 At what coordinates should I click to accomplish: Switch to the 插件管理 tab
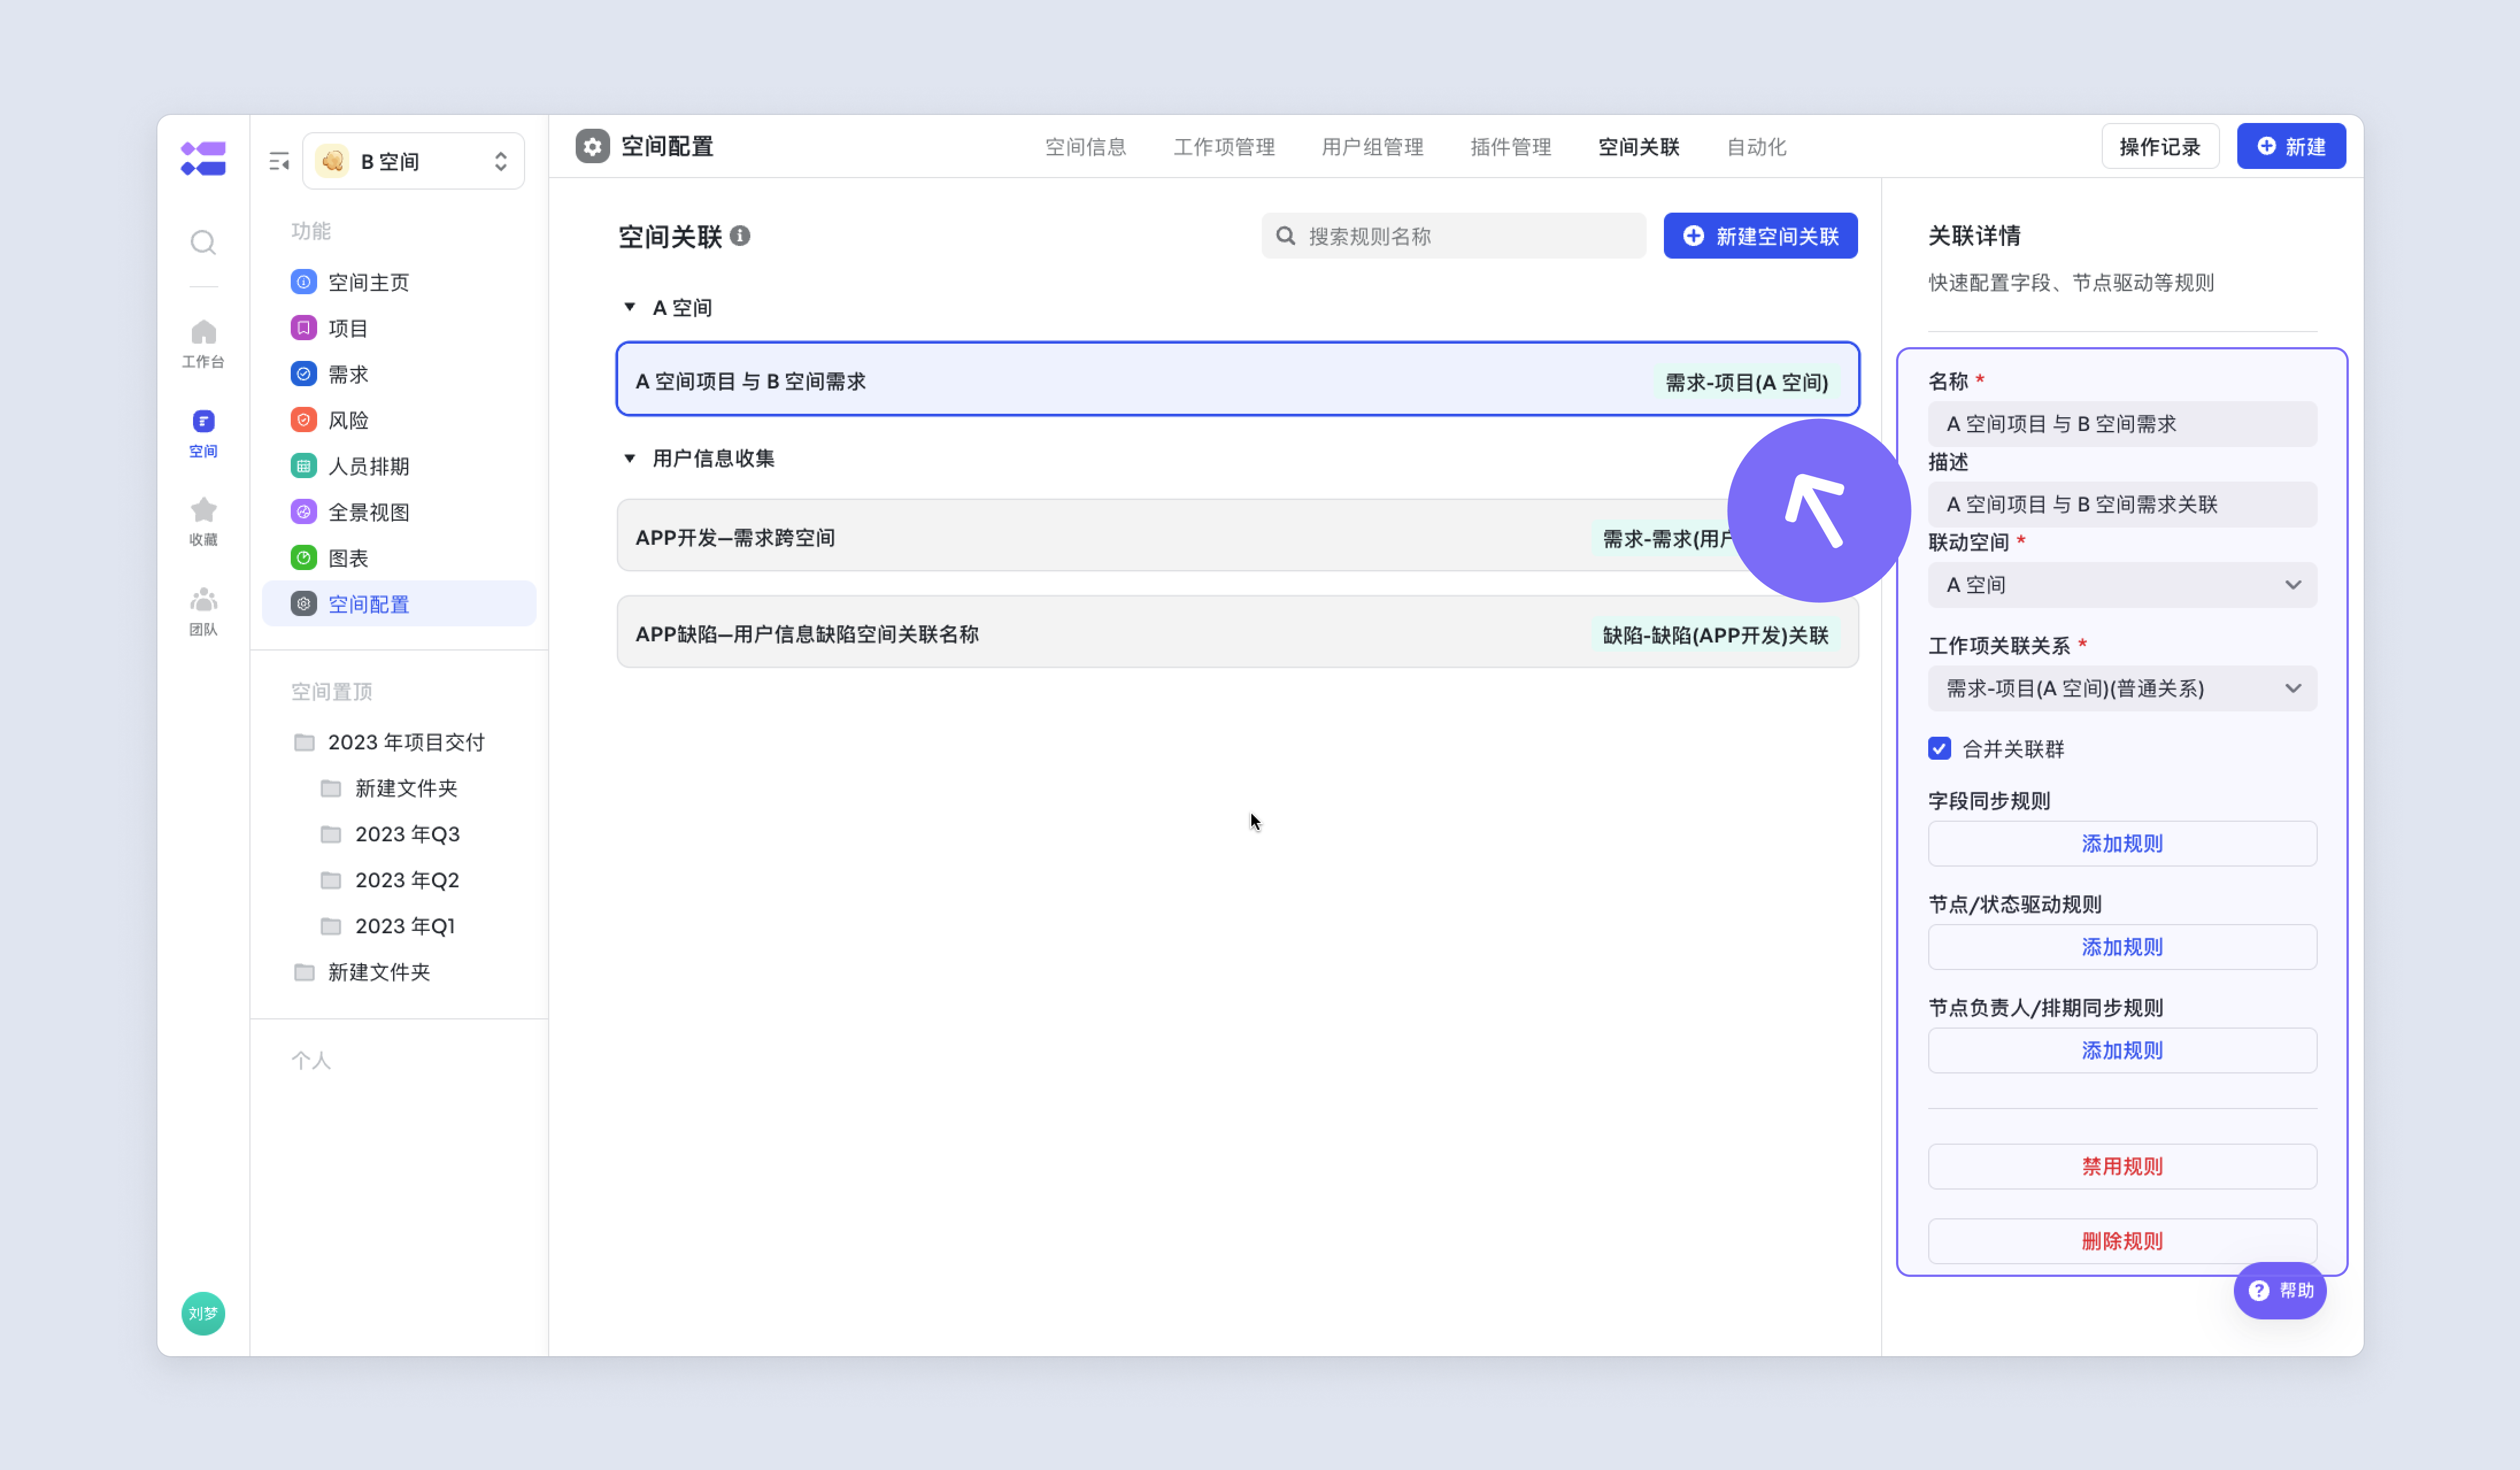[x=1510, y=147]
